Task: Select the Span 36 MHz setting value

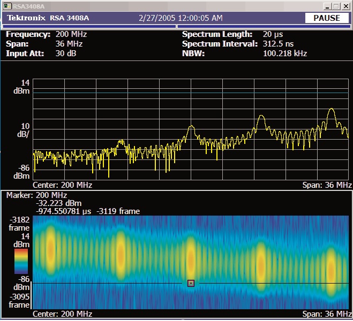Action: [69, 44]
